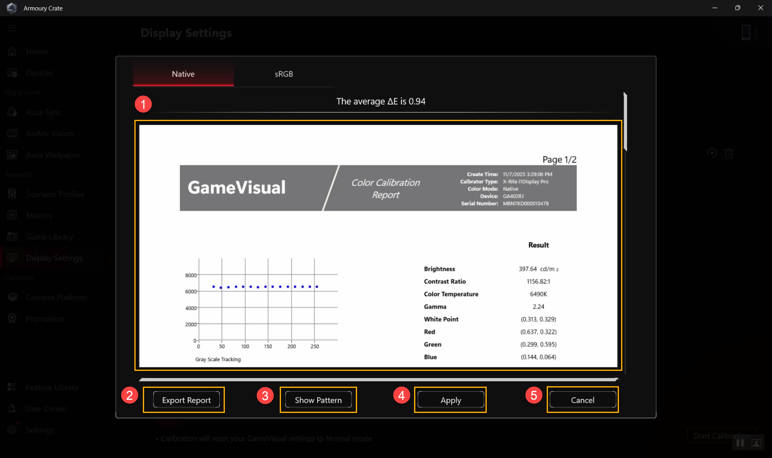
Task: Select the Macros sidebar icon
Action: pyautogui.click(x=12, y=215)
